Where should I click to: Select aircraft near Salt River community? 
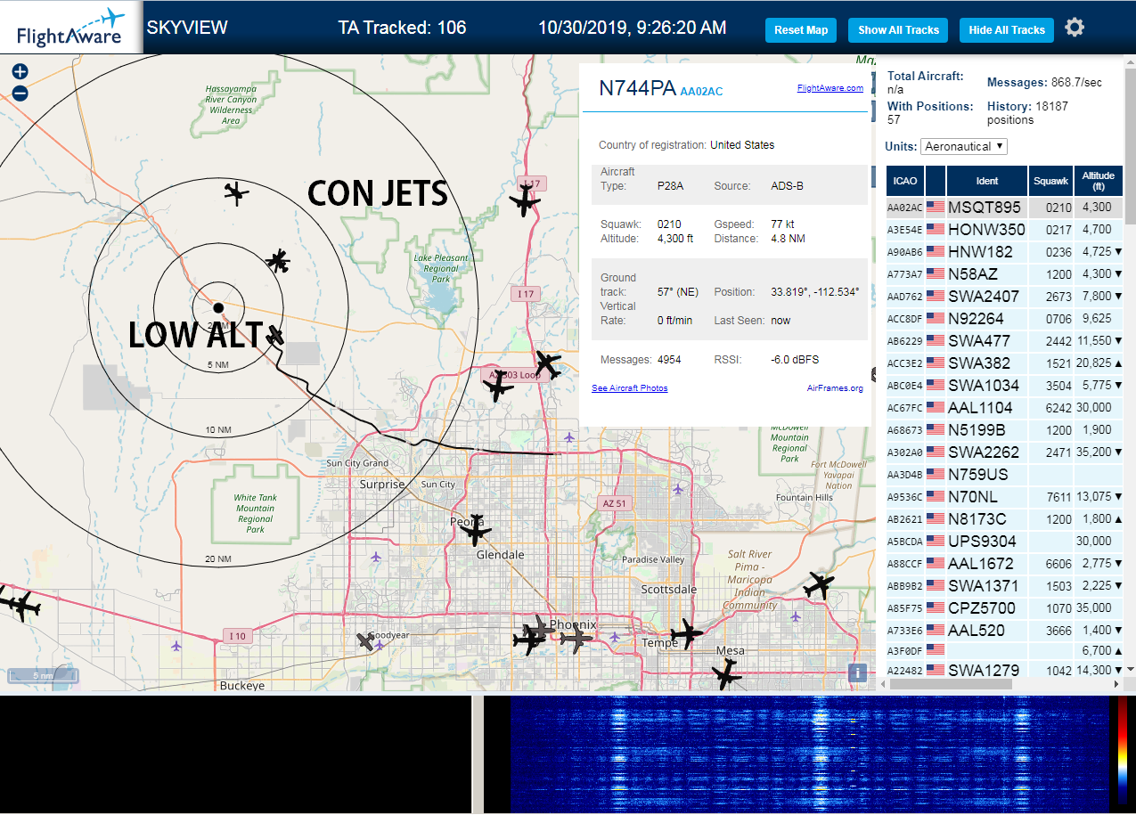819,586
